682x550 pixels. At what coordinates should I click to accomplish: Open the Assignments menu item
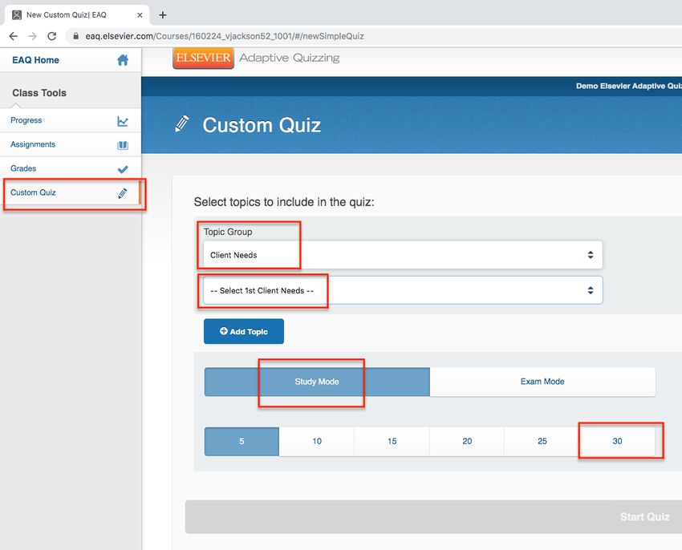click(x=71, y=144)
